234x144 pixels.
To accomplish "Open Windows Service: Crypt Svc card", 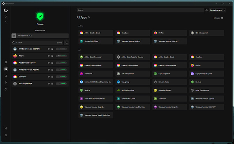I will (x=96, y=107).
